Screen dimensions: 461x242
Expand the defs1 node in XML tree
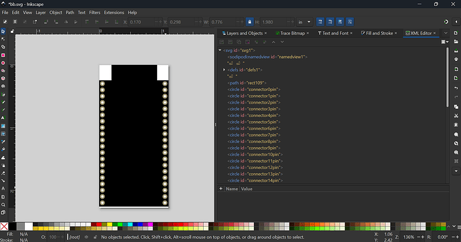(224, 70)
